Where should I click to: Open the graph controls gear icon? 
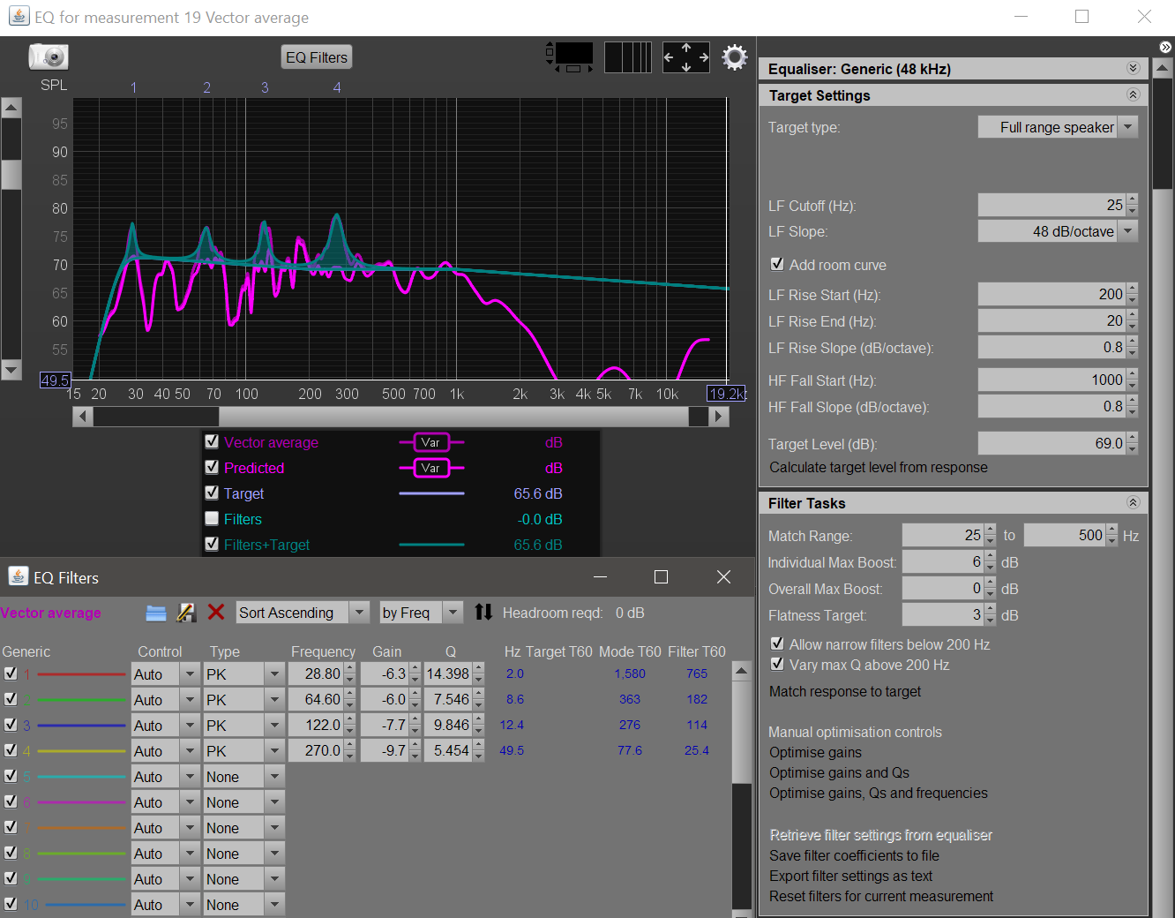[x=735, y=57]
